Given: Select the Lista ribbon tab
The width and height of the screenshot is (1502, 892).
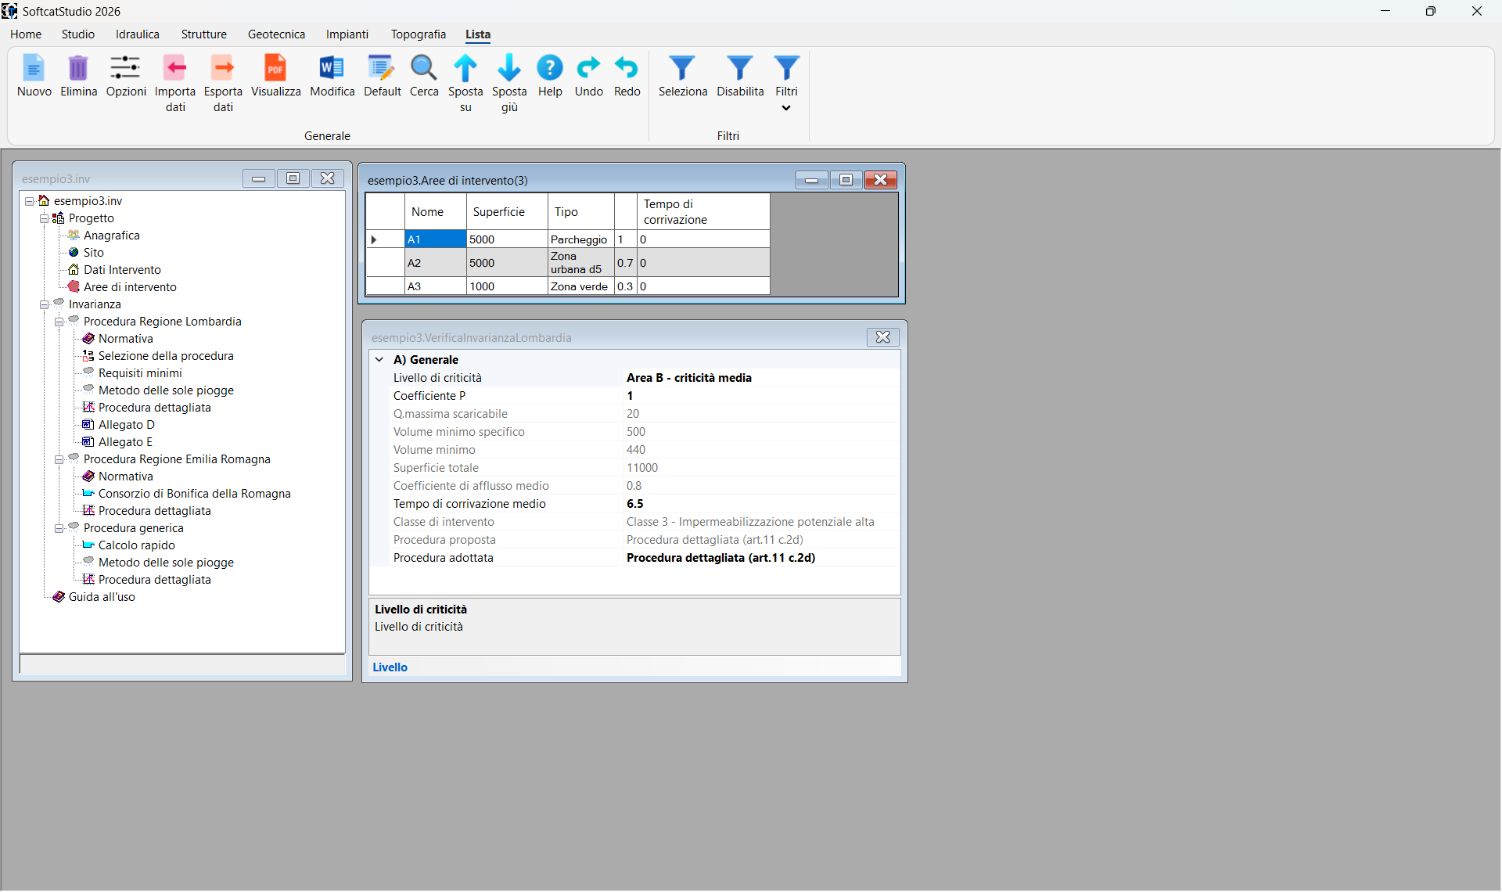Looking at the screenshot, I should (478, 34).
